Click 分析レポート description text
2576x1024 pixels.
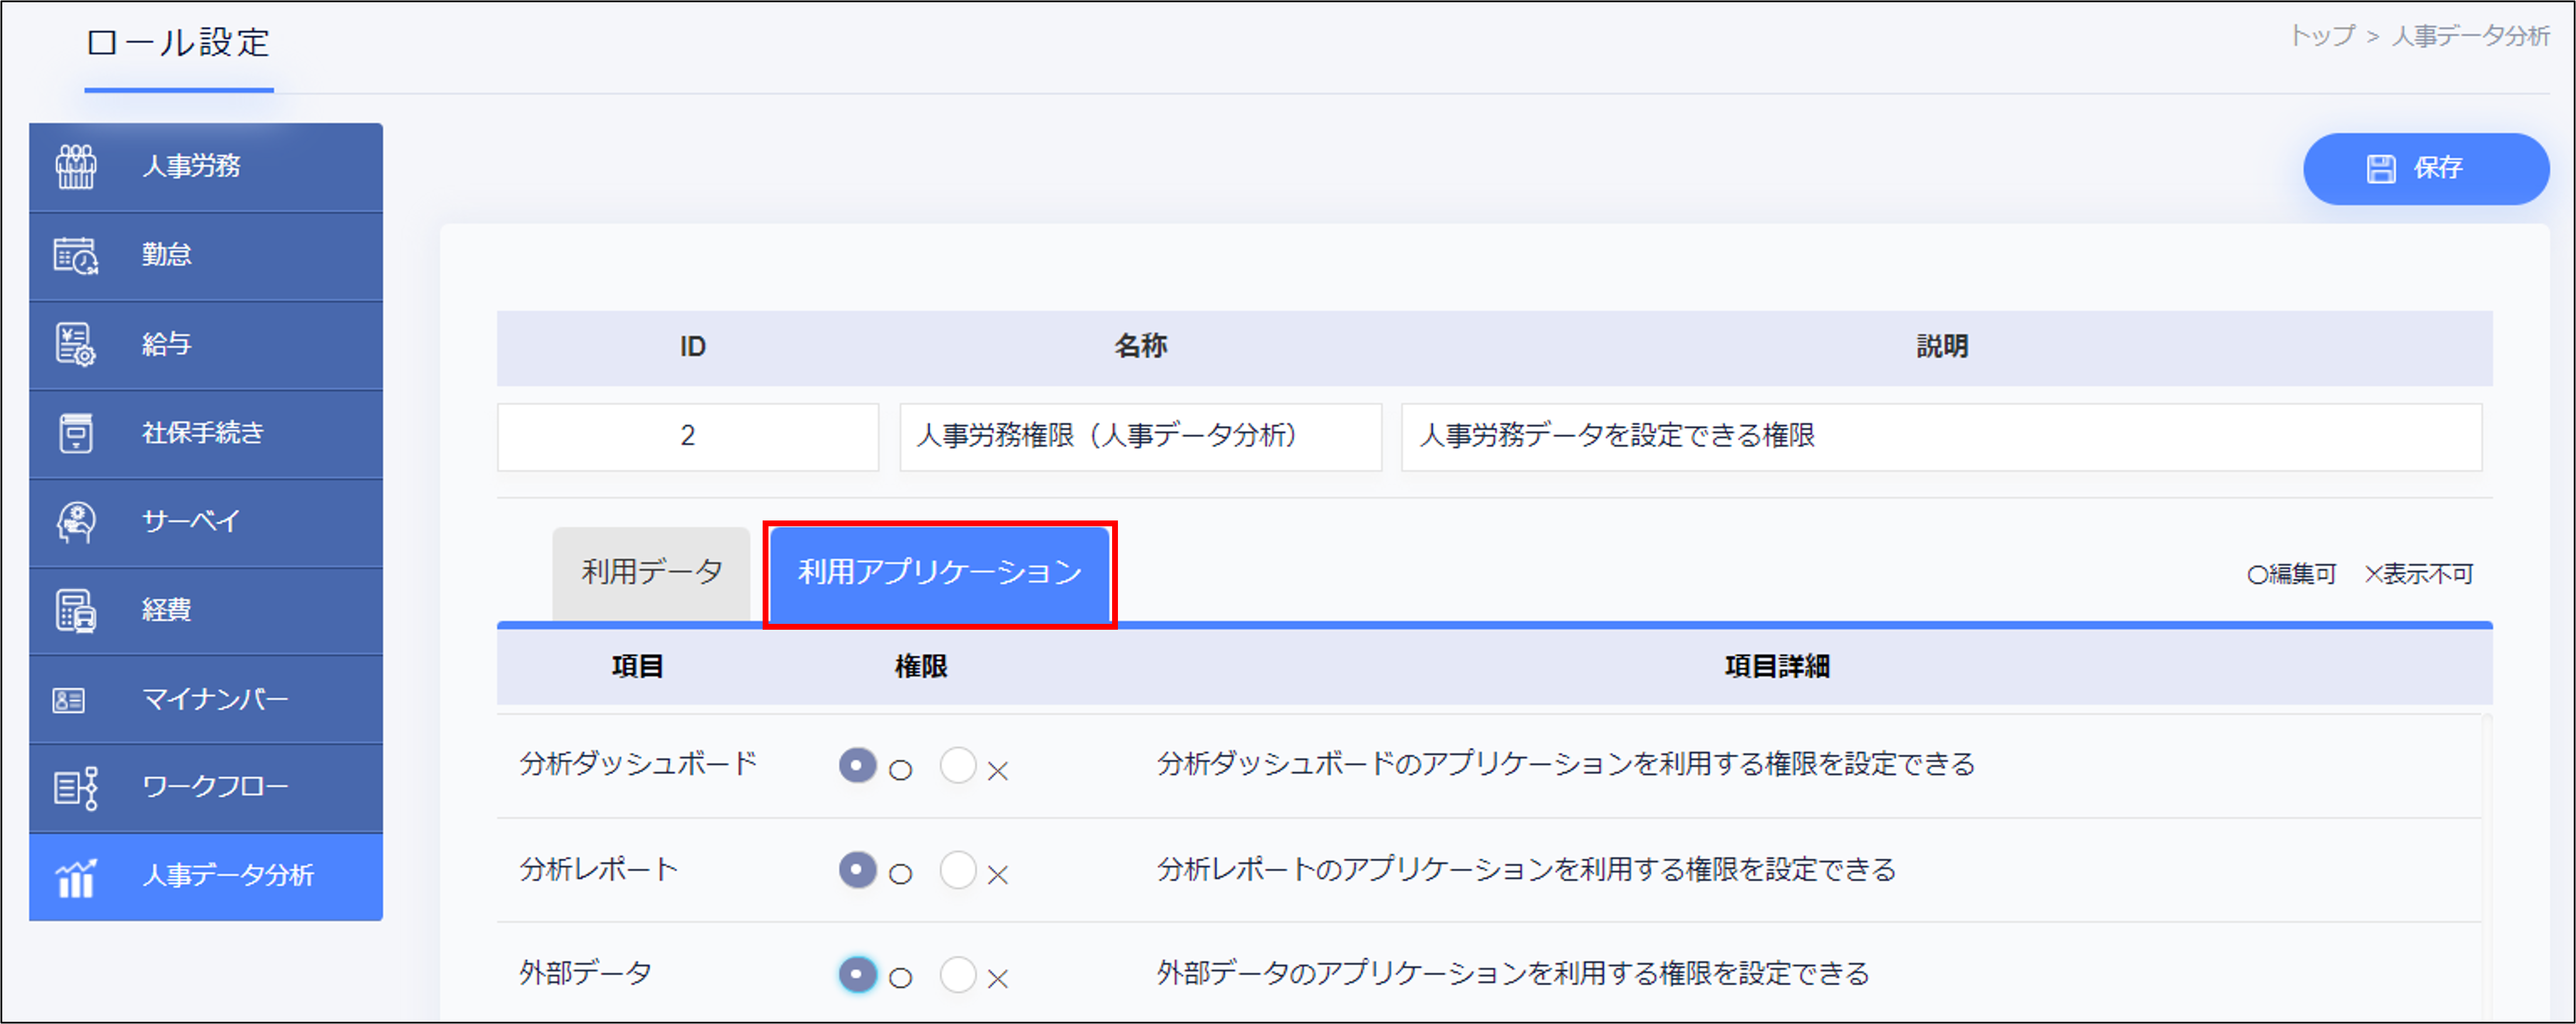(1527, 869)
